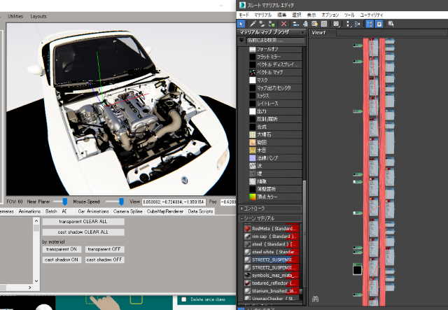The height and width of the screenshot is (310, 448).
Task: Click the eyedropper pick material icon
Action: [253, 24]
